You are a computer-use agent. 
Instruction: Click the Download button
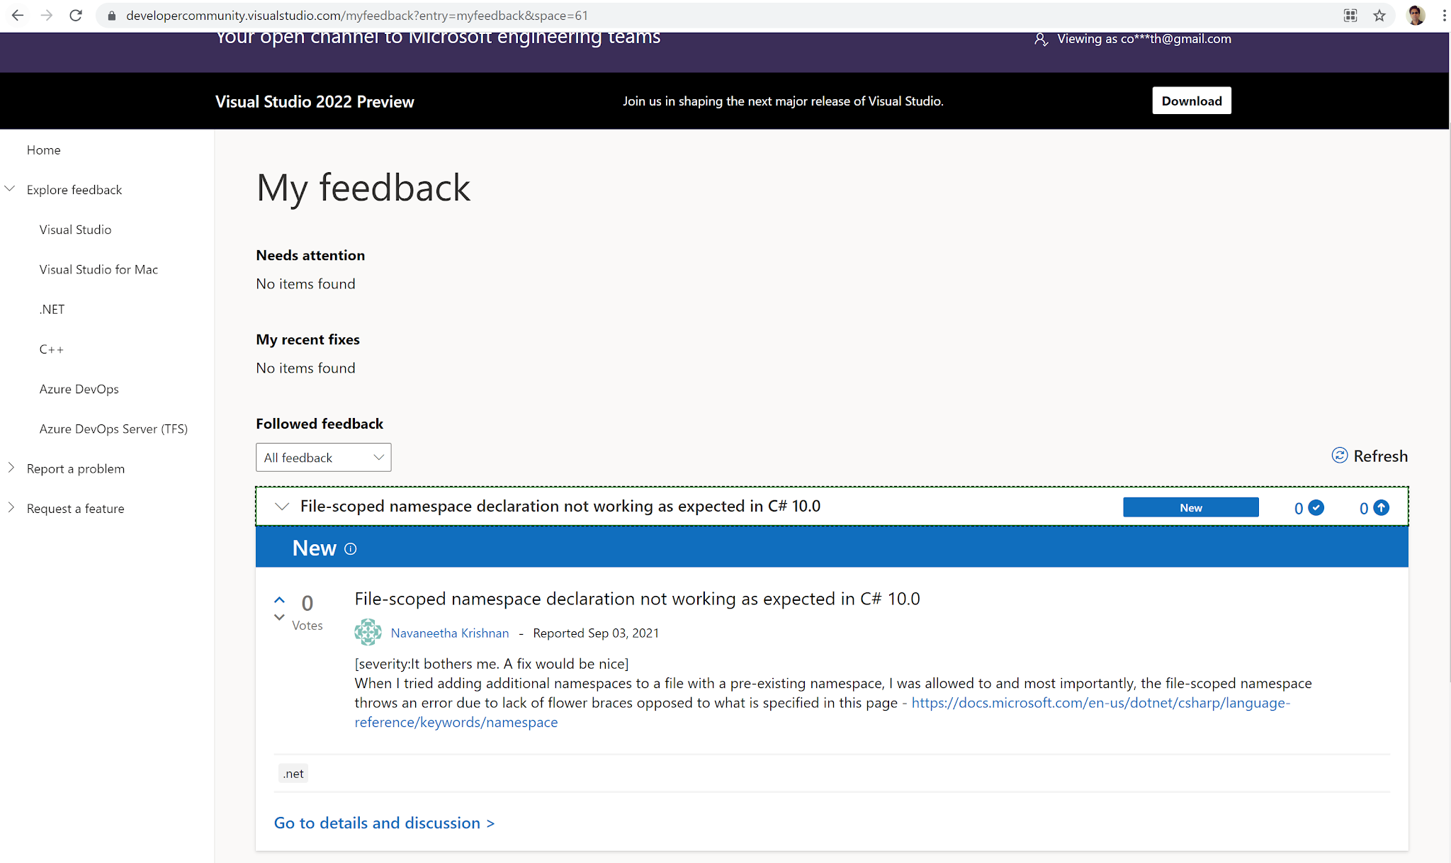pyautogui.click(x=1192, y=101)
